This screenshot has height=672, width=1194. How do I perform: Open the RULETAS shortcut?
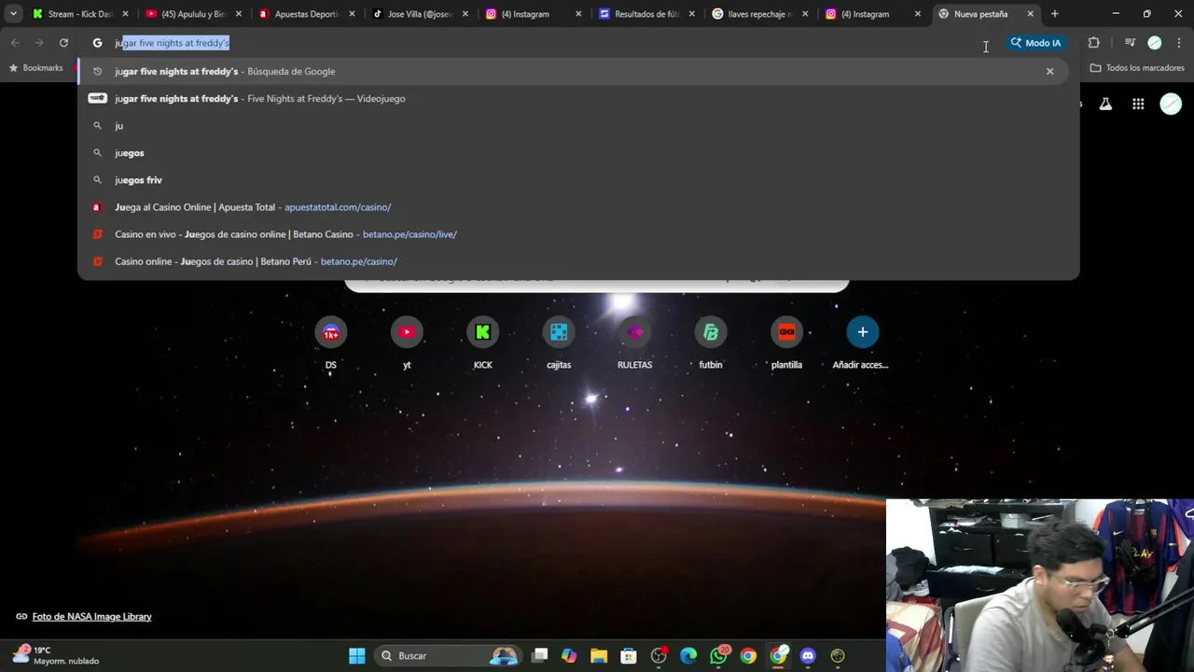(x=634, y=343)
